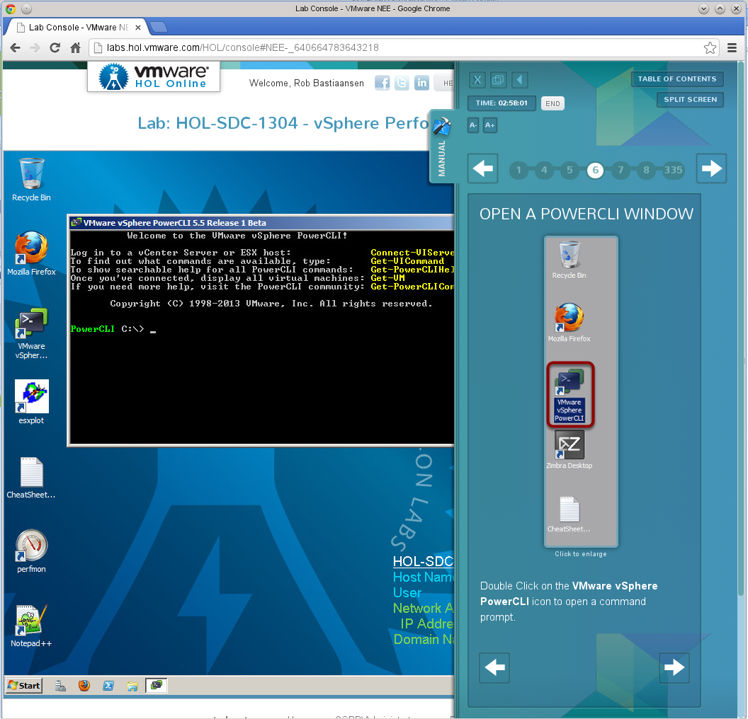Image resolution: width=748 pixels, height=719 pixels.
Task: Expand the MANUAL side tab
Action: pyautogui.click(x=441, y=146)
